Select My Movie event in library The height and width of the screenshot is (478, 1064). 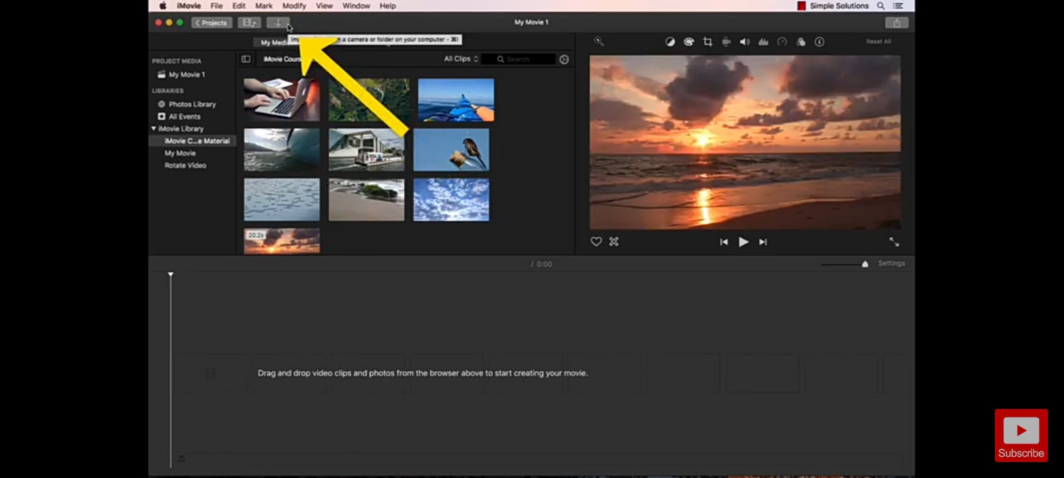click(180, 153)
